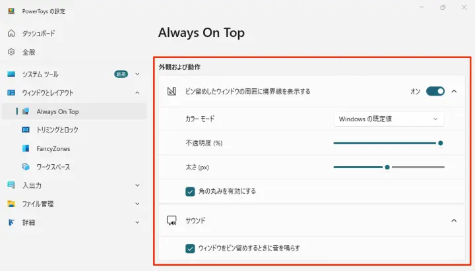475x271 pixels.
Task: Collapse the サウンド section chevron
Action: point(454,220)
